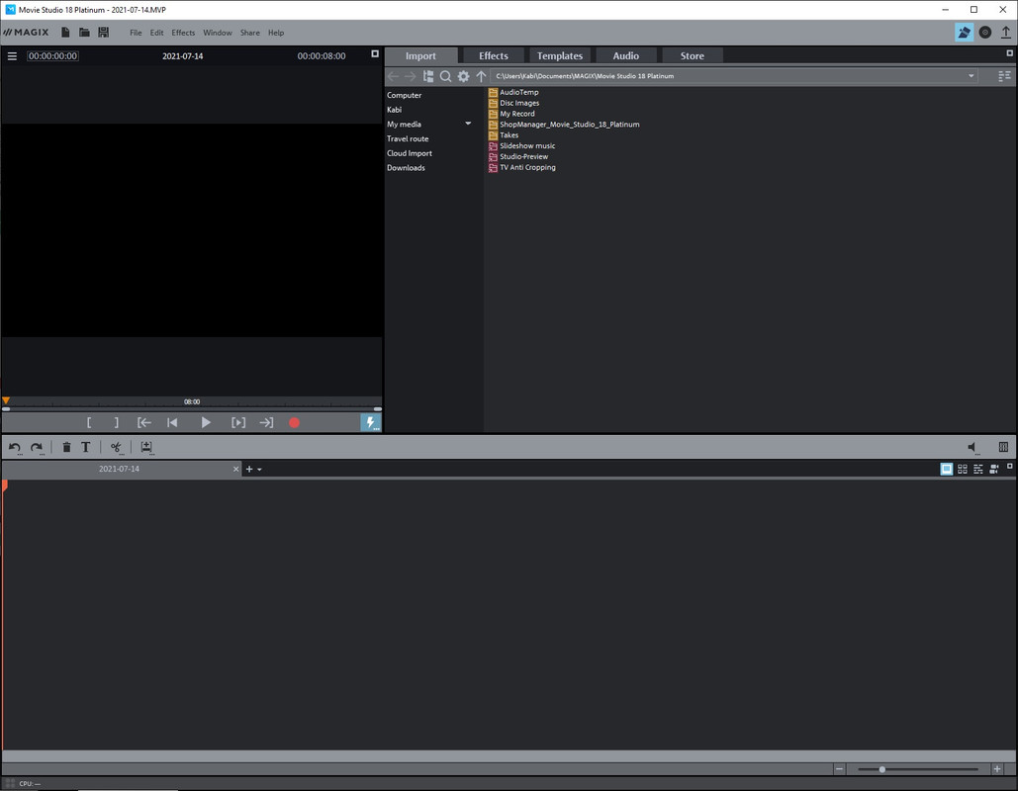Select Kabi in the Media Pool sidebar
The image size is (1018, 791).
[394, 110]
